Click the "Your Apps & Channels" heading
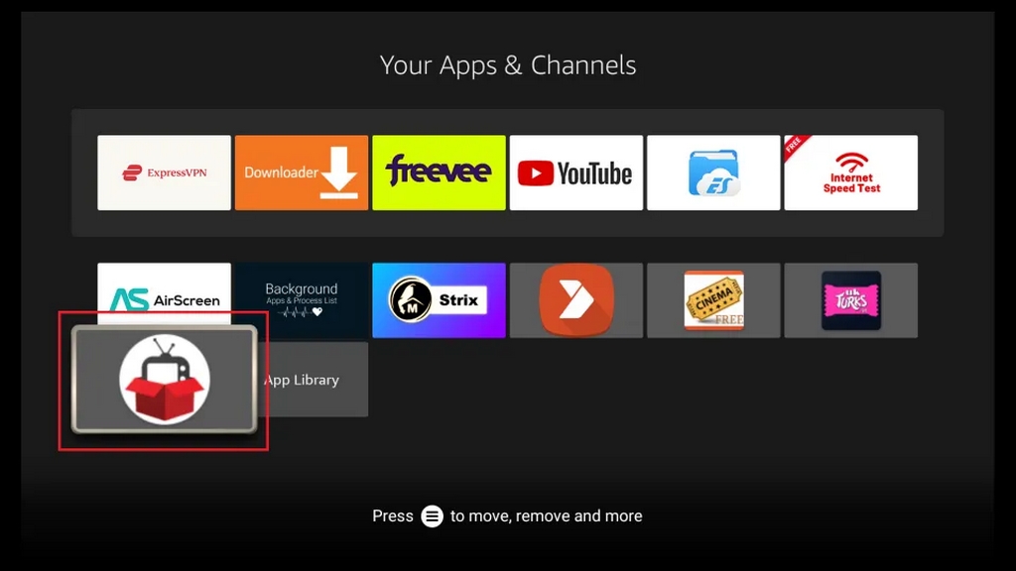 (508, 65)
